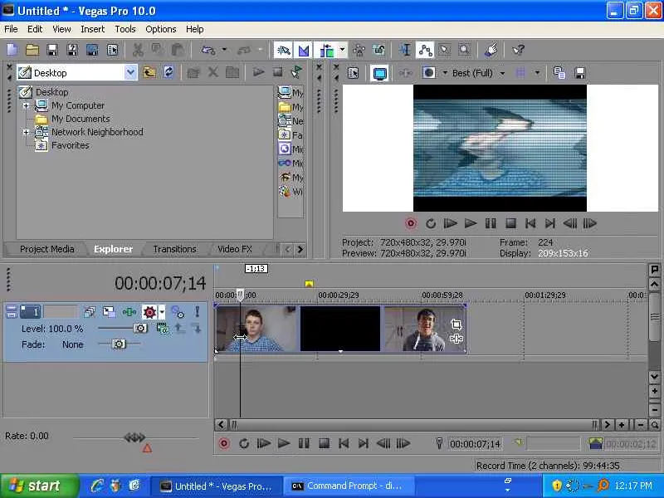Click the track Level slider handle
Viewport: 664px width, 498px height.
coord(140,329)
